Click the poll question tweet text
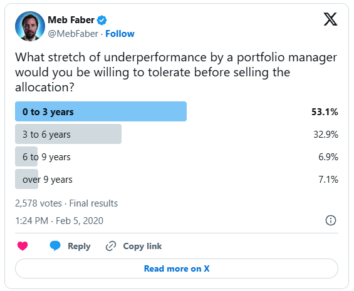Viewport: 354px width, 291px height. pos(176,72)
